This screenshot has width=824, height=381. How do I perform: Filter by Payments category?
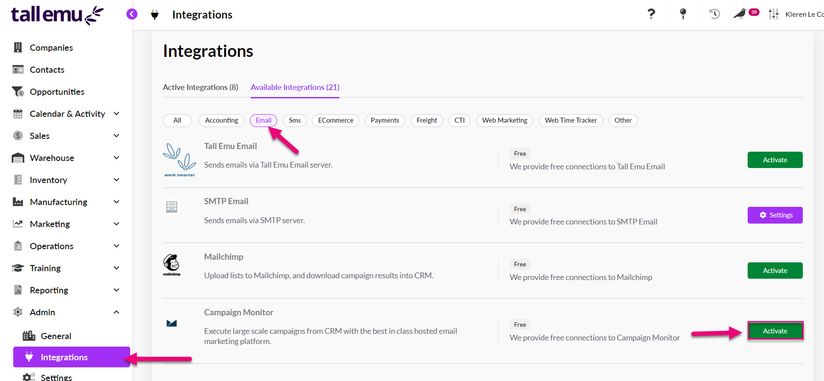pyautogui.click(x=385, y=120)
